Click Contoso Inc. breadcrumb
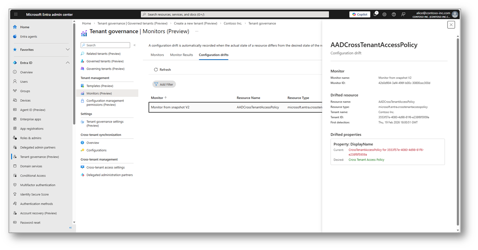The width and height of the screenshot is (478, 250). click(x=233, y=24)
